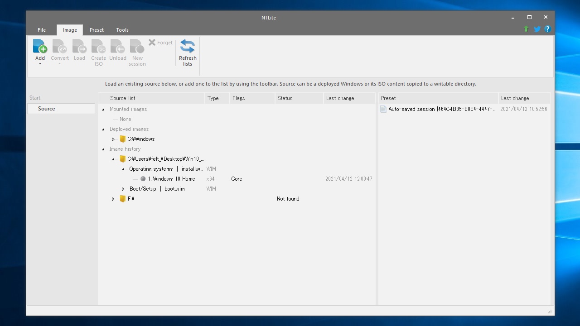
Task: Select Source in the left sidebar
Action: pos(61,109)
